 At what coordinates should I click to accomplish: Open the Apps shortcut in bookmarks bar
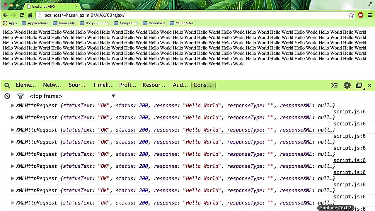tap(10, 23)
